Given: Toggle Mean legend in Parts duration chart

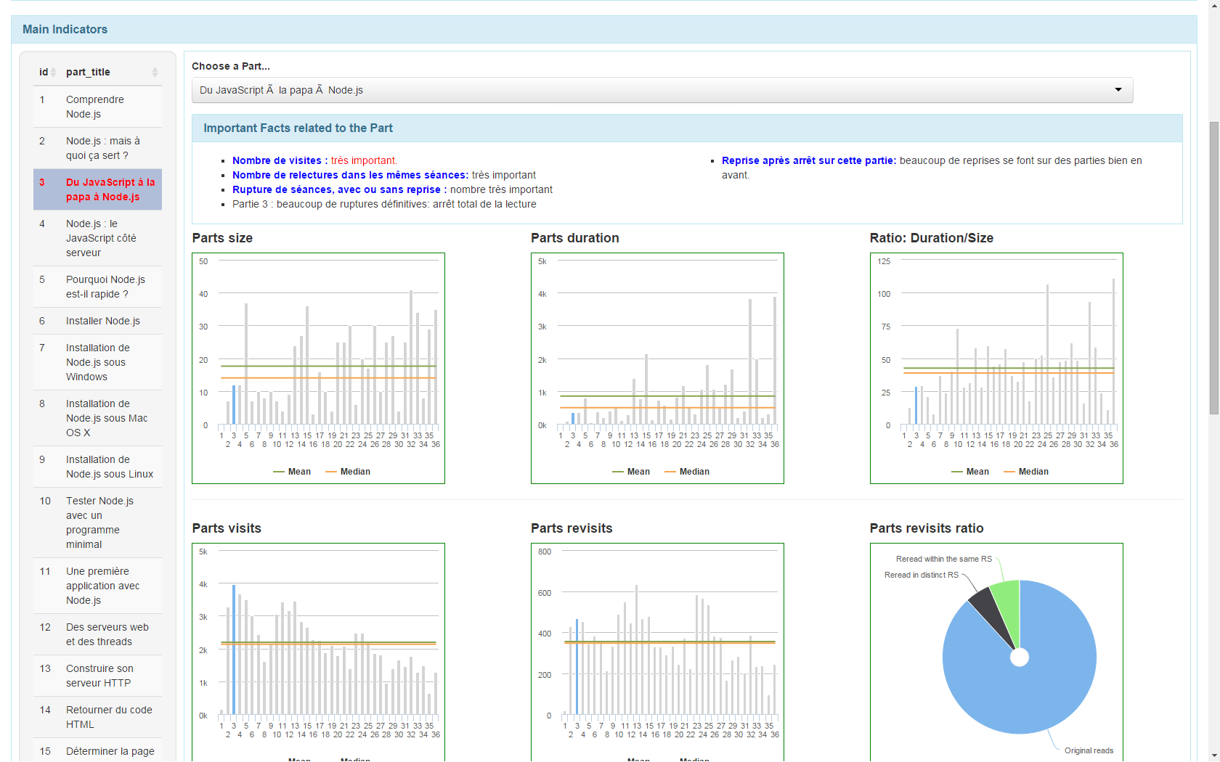Looking at the screenshot, I should (x=631, y=472).
